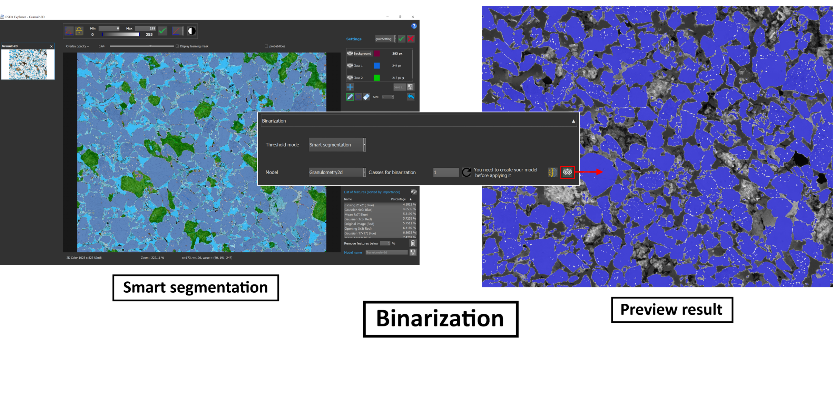This screenshot has width=835, height=396.
Task: Click the Class 1 blue color swatch
Action: tap(377, 65)
